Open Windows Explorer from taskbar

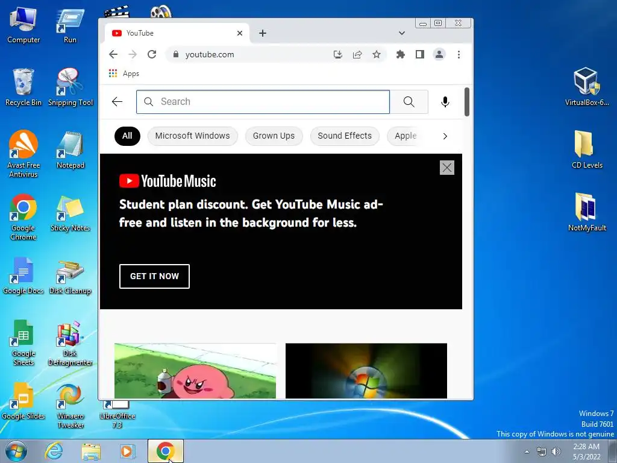pyautogui.click(x=91, y=451)
